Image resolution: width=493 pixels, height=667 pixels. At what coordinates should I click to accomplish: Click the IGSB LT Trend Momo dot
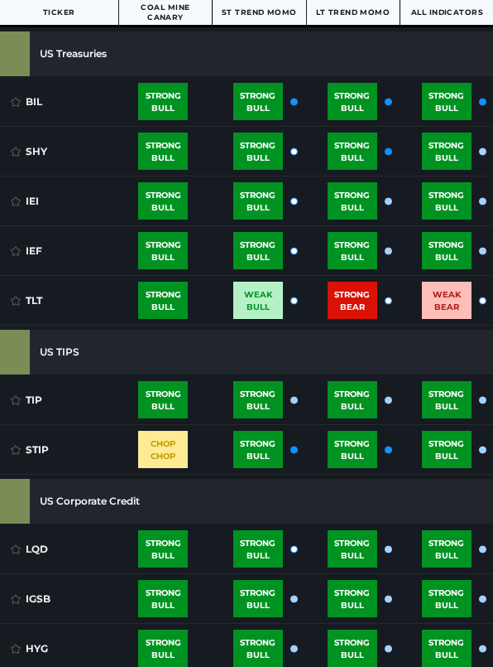[388, 600]
